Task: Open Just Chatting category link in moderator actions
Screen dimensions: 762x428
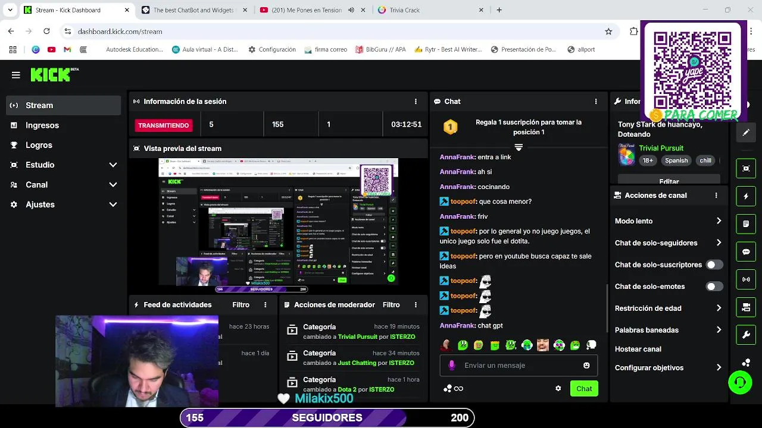Action: [357, 363]
